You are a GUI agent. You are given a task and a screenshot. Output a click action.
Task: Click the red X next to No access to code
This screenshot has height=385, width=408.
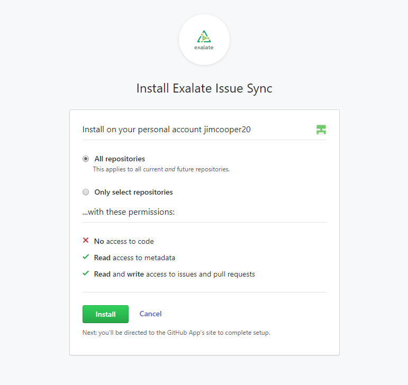tap(86, 240)
